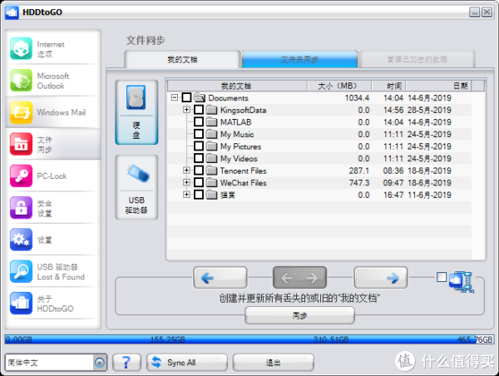Viewport: 499px width, 376px height.
Task: Click the compression archive icon beside checkbox
Action: (462, 281)
